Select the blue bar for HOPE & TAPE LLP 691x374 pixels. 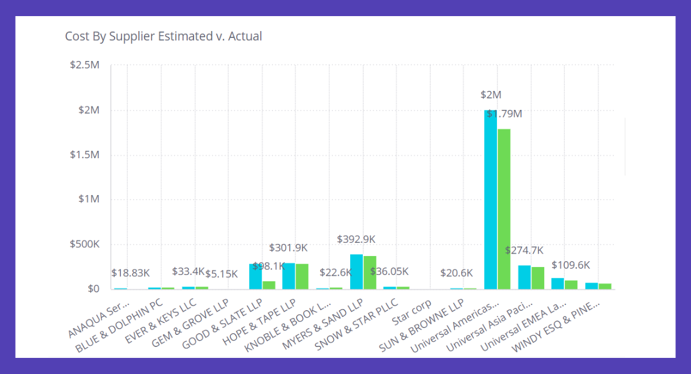(288, 276)
